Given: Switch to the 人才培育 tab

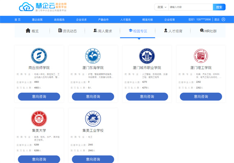Looking at the screenshot, I should click(x=173, y=31).
